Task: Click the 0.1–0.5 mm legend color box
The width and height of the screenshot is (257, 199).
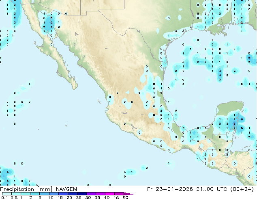Action: [7, 194]
